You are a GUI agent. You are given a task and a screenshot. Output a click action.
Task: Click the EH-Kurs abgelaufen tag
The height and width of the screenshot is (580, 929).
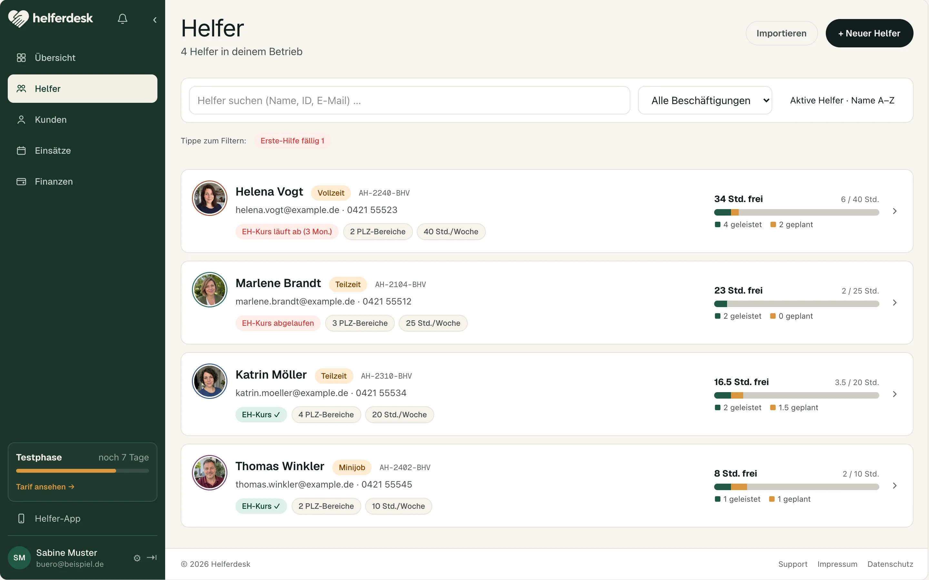[x=278, y=324]
